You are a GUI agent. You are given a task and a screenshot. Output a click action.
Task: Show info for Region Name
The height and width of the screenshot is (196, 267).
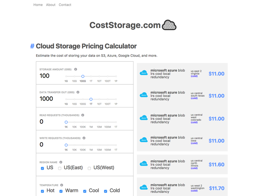61,162
